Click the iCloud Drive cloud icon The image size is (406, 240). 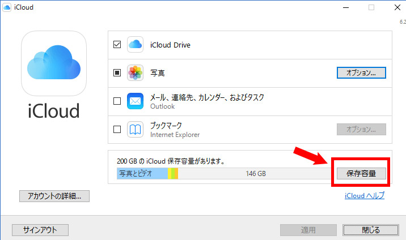click(x=135, y=45)
